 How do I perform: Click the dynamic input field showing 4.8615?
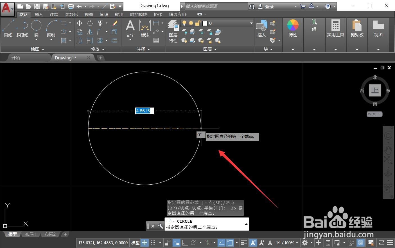[x=145, y=111]
